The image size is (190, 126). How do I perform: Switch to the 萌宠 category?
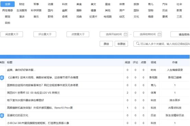pos(8,16)
